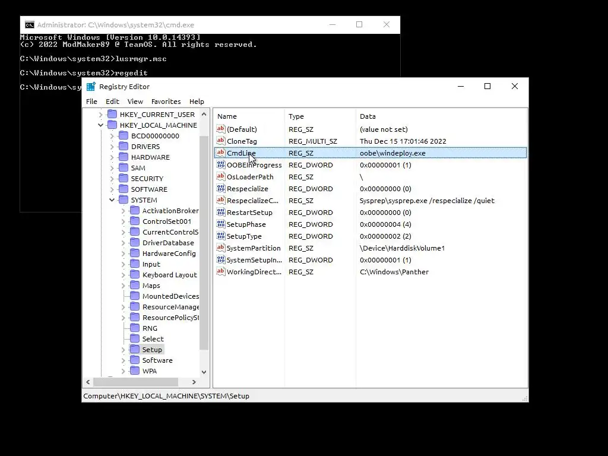Click the OsLoaderPath string value icon
This screenshot has height=456, width=608.
(221, 176)
